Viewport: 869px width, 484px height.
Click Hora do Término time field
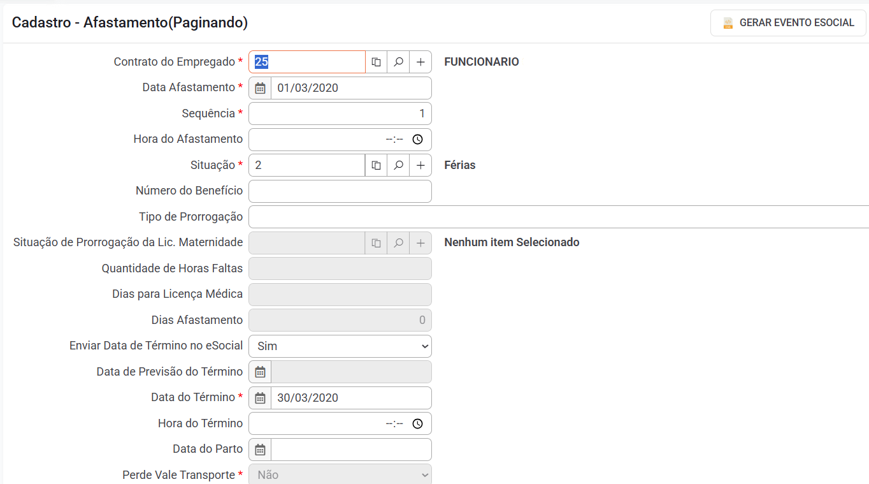[340, 423]
